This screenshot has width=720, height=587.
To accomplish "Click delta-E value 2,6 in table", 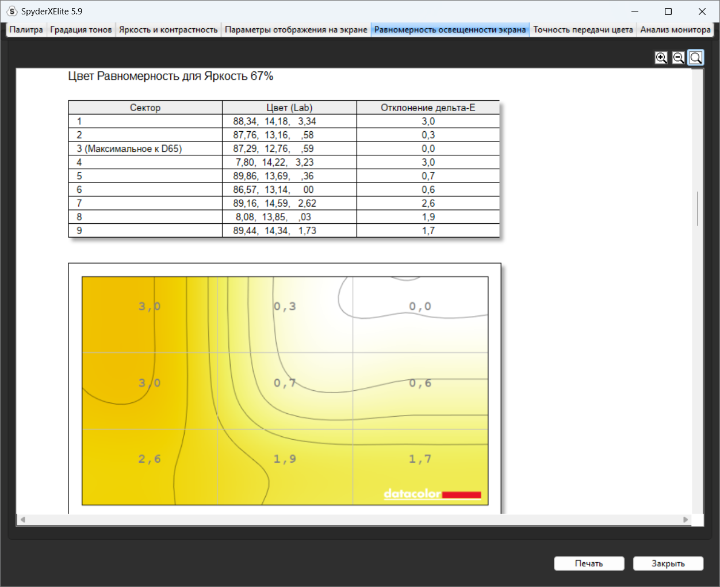I will [428, 203].
